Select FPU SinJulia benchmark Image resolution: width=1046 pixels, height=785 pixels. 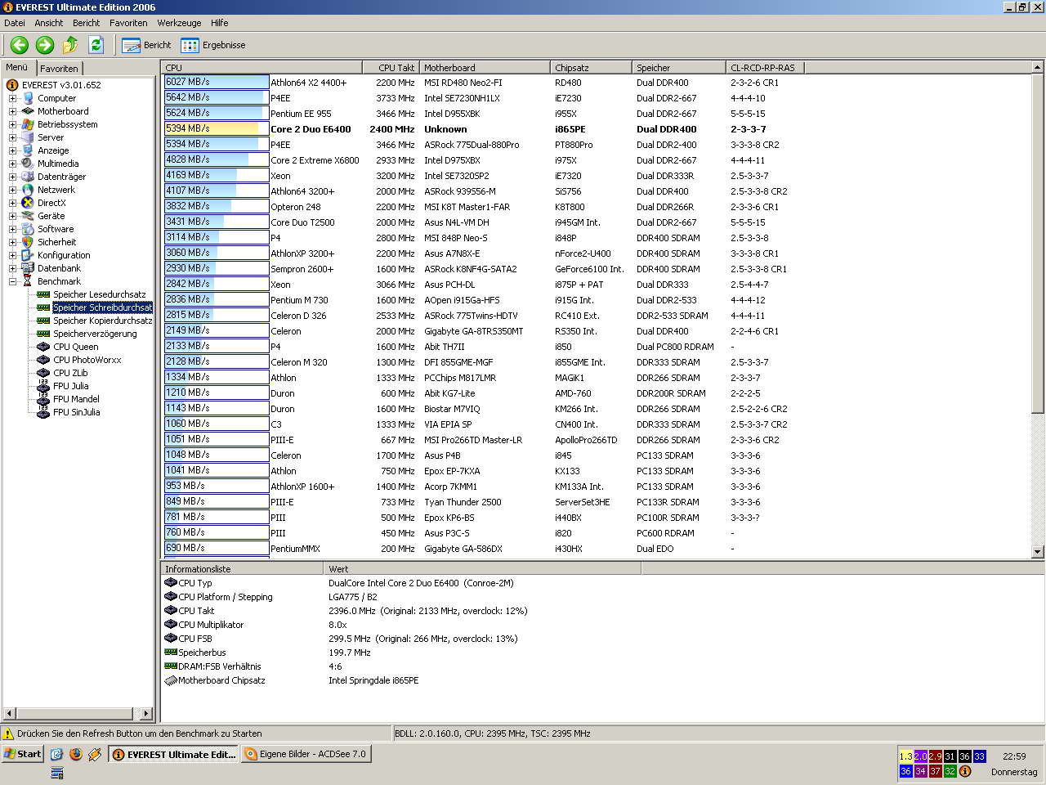click(x=77, y=412)
